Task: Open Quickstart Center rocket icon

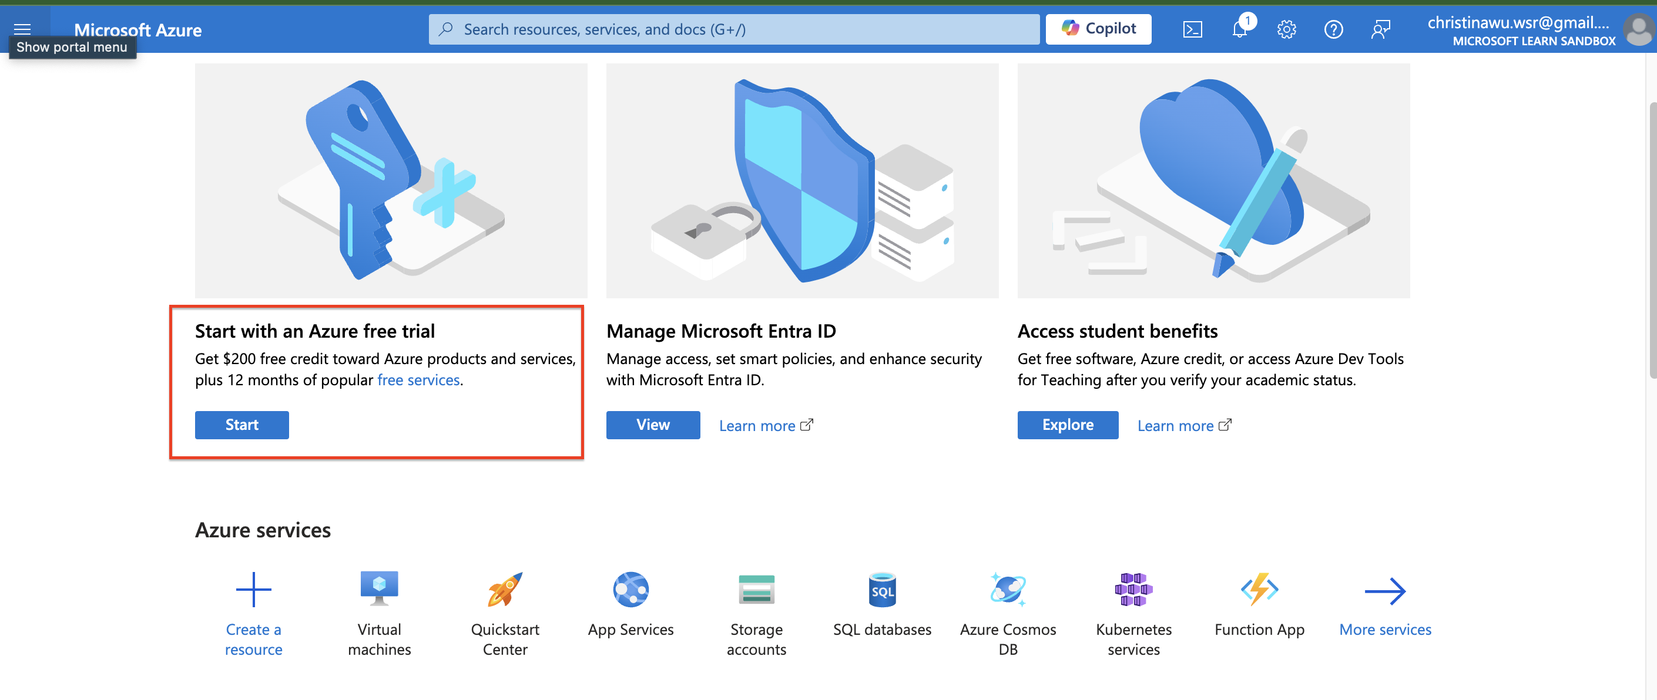Action: [505, 590]
